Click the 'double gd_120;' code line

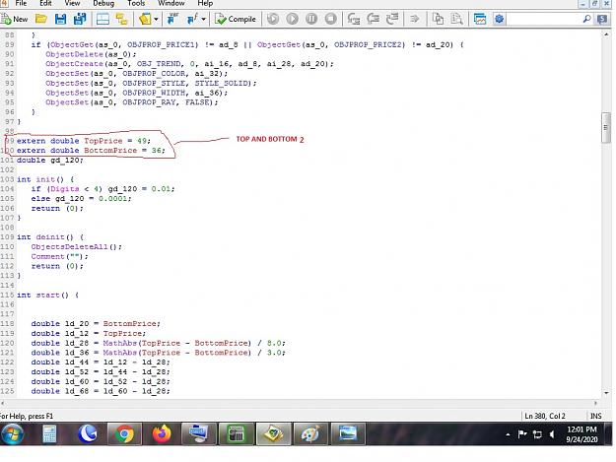pos(50,161)
